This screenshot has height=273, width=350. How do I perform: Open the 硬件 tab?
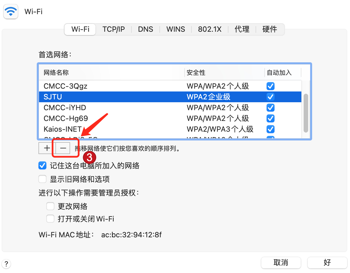tap(270, 29)
